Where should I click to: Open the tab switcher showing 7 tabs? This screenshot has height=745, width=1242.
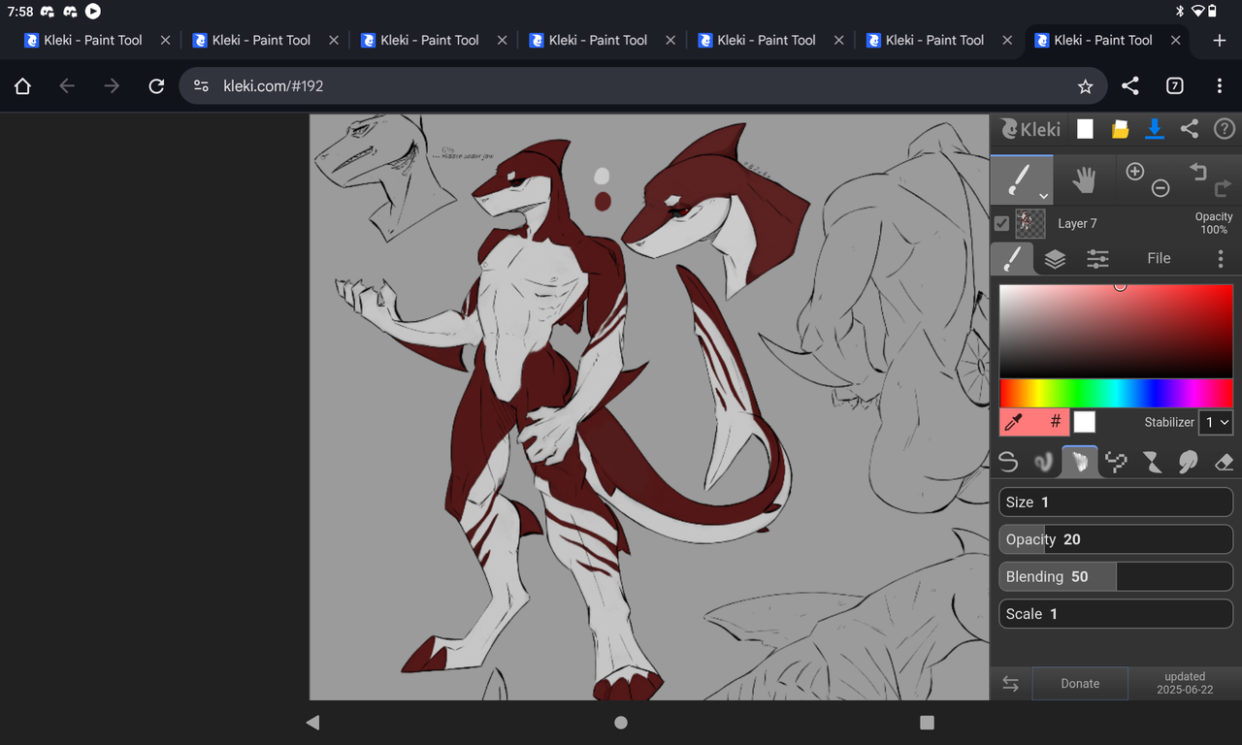[1175, 85]
